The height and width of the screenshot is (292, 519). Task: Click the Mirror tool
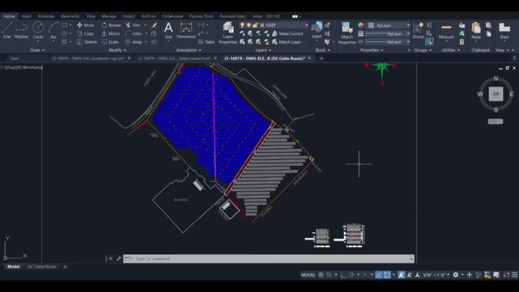pos(111,33)
